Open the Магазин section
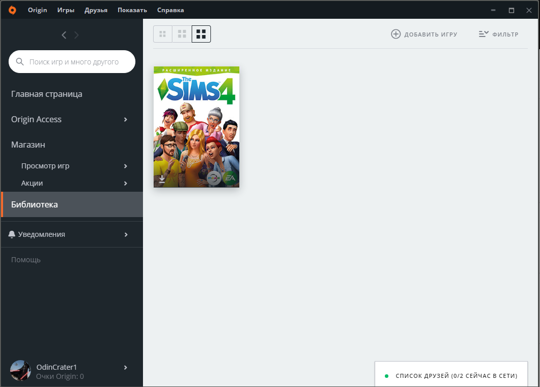The height and width of the screenshot is (387, 540). pyautogui.click(x=28, y=145)
